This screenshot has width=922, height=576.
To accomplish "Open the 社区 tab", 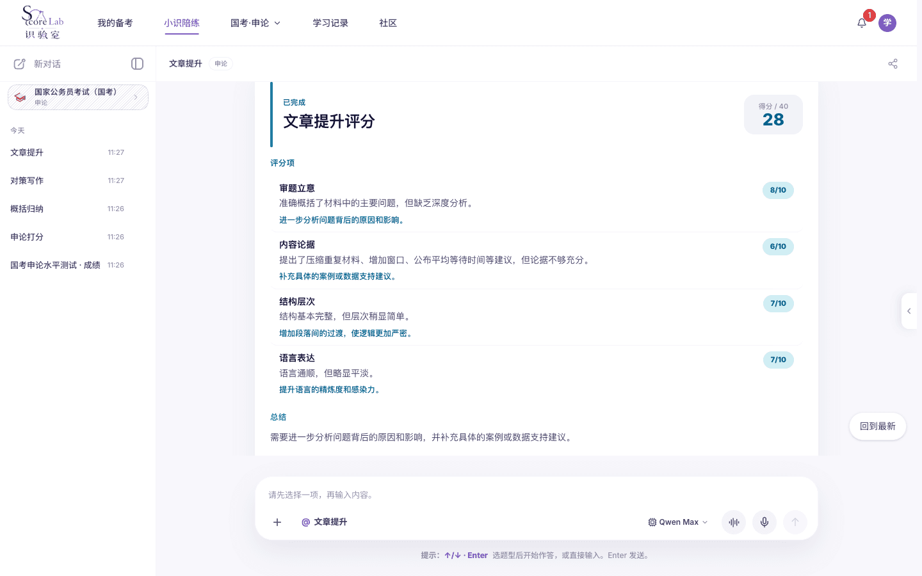I will coord(388,23).
